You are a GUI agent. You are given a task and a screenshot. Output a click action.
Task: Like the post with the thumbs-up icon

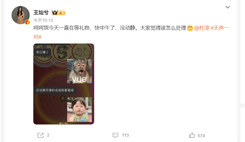pyautogui.click(x=192, y=135)
